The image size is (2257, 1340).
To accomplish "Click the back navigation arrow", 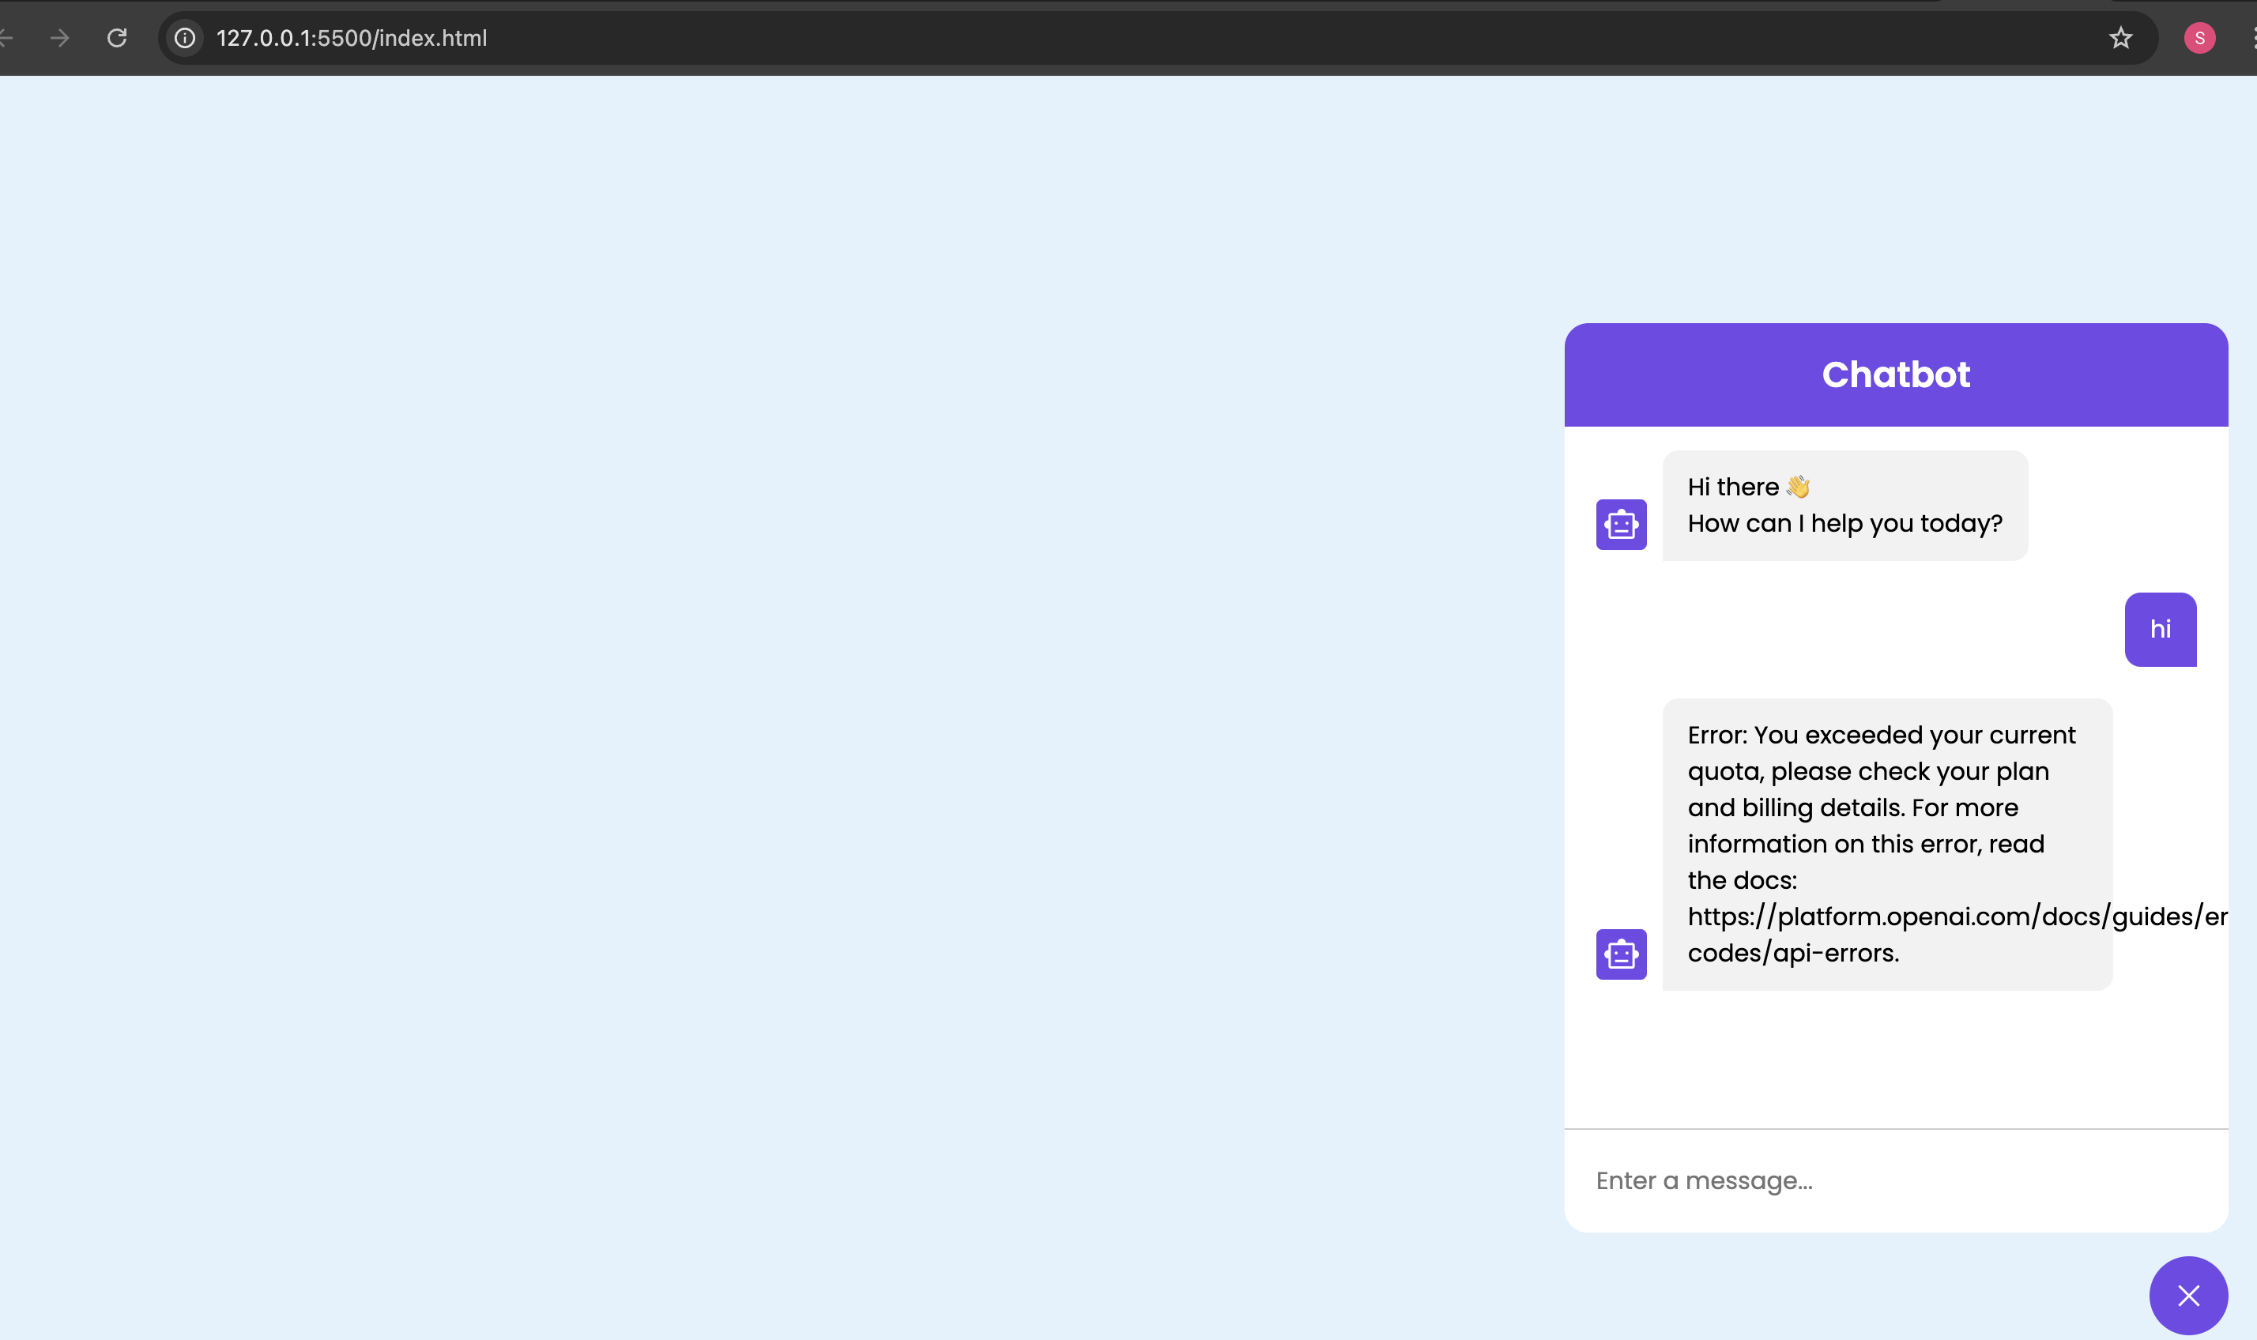I will pos(6,38).
